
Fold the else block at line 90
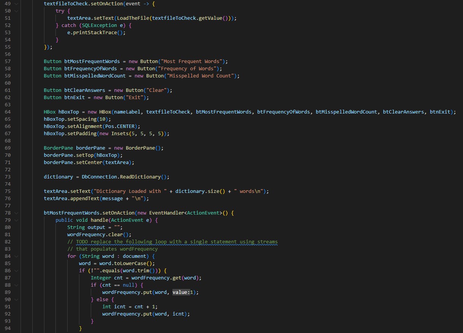click(16, 300)
